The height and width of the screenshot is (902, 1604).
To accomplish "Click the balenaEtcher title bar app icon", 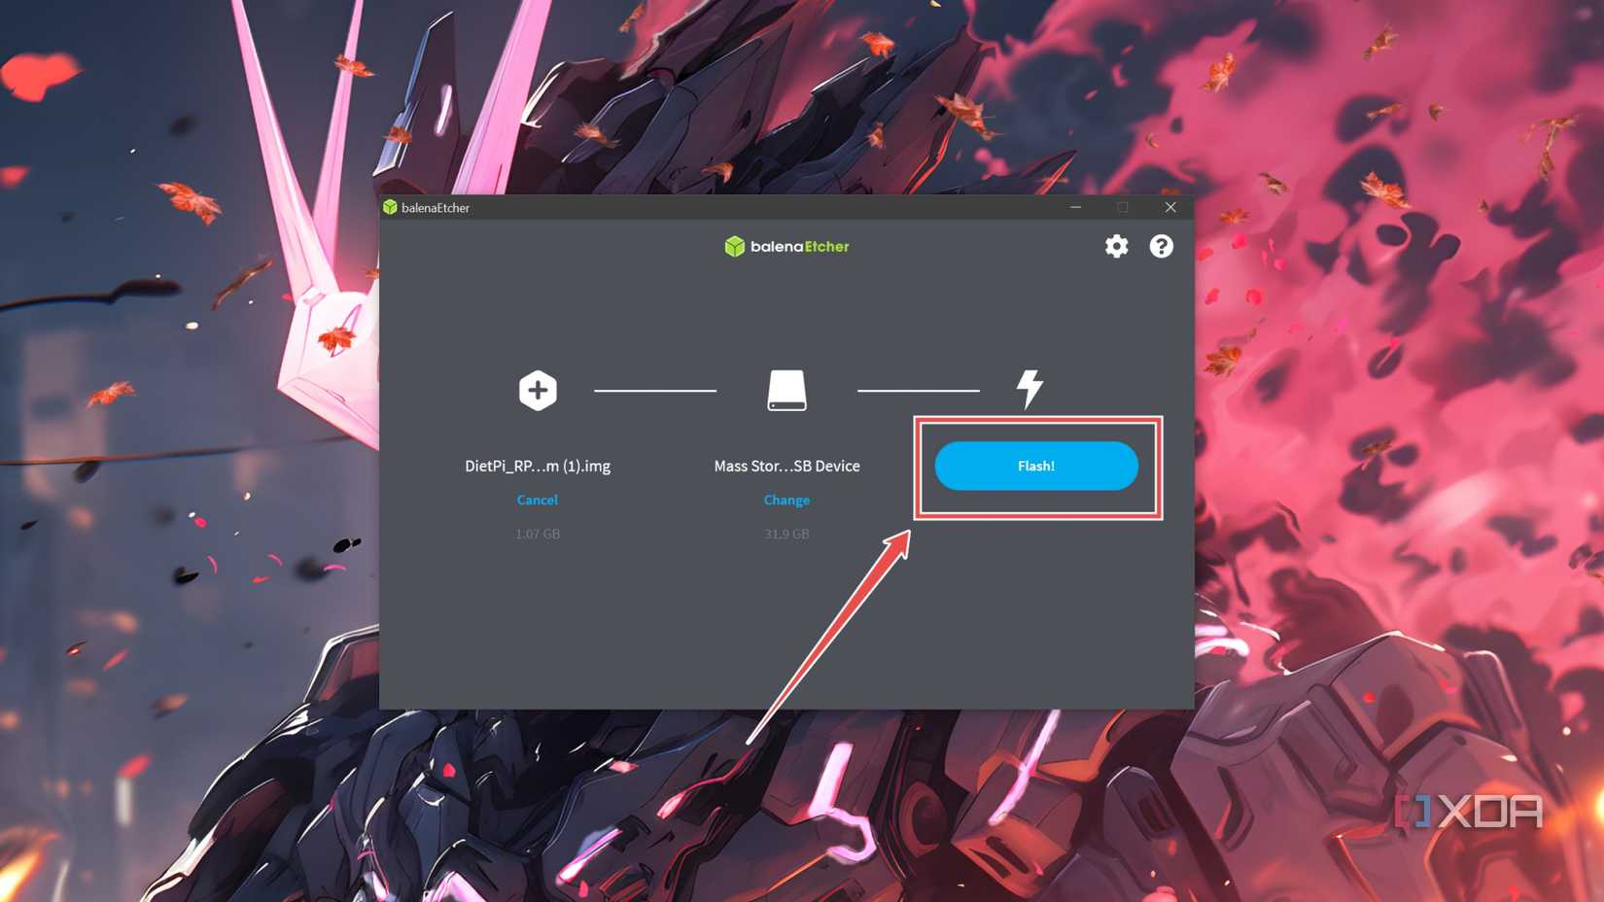I will (x=390, y=207).
